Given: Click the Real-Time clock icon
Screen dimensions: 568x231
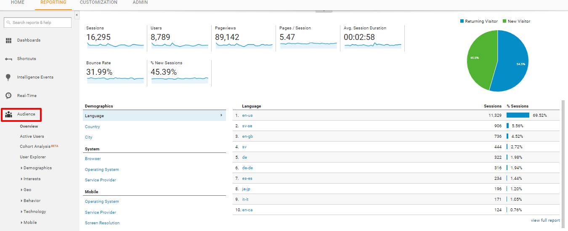Looking at the screenshot, I should click(x=8, y=96).
